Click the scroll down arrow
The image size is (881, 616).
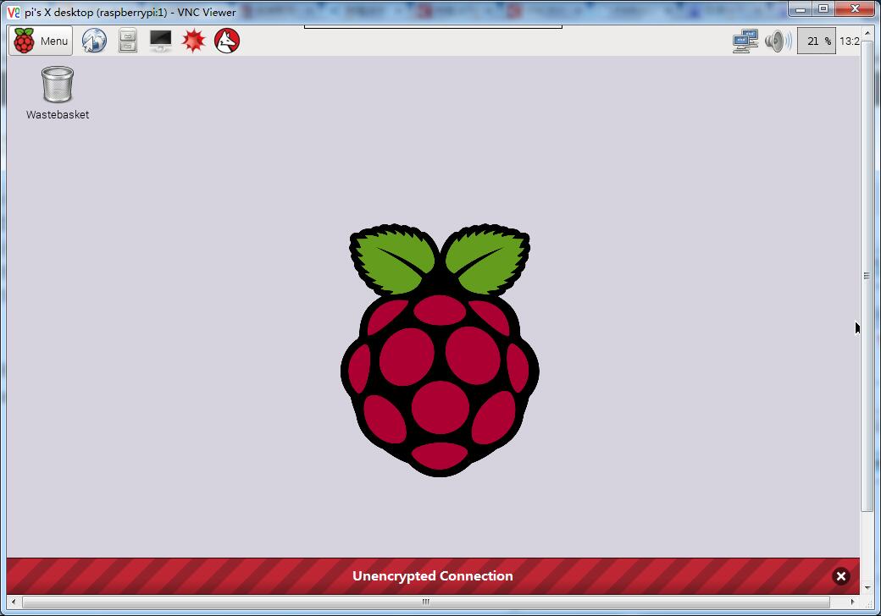coord(867,587)
